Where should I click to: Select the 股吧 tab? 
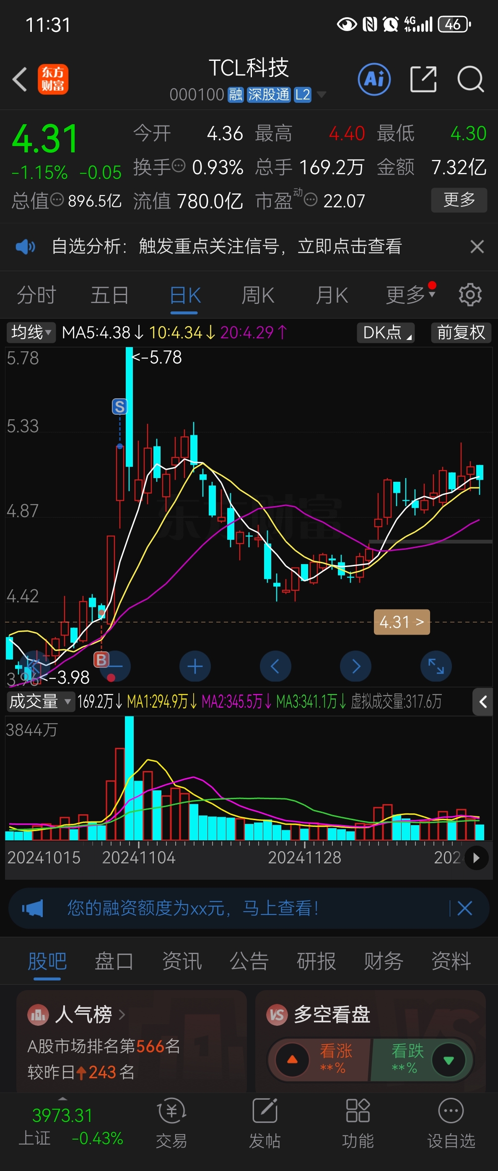tap(47, 961)
